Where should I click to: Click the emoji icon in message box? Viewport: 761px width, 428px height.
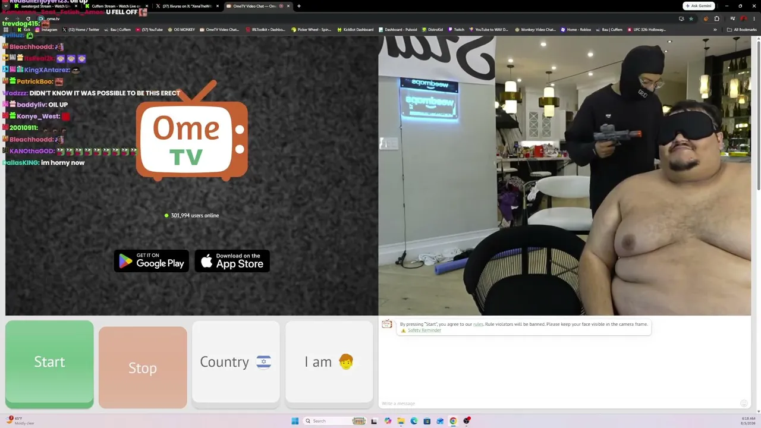(x=744, y=403)
